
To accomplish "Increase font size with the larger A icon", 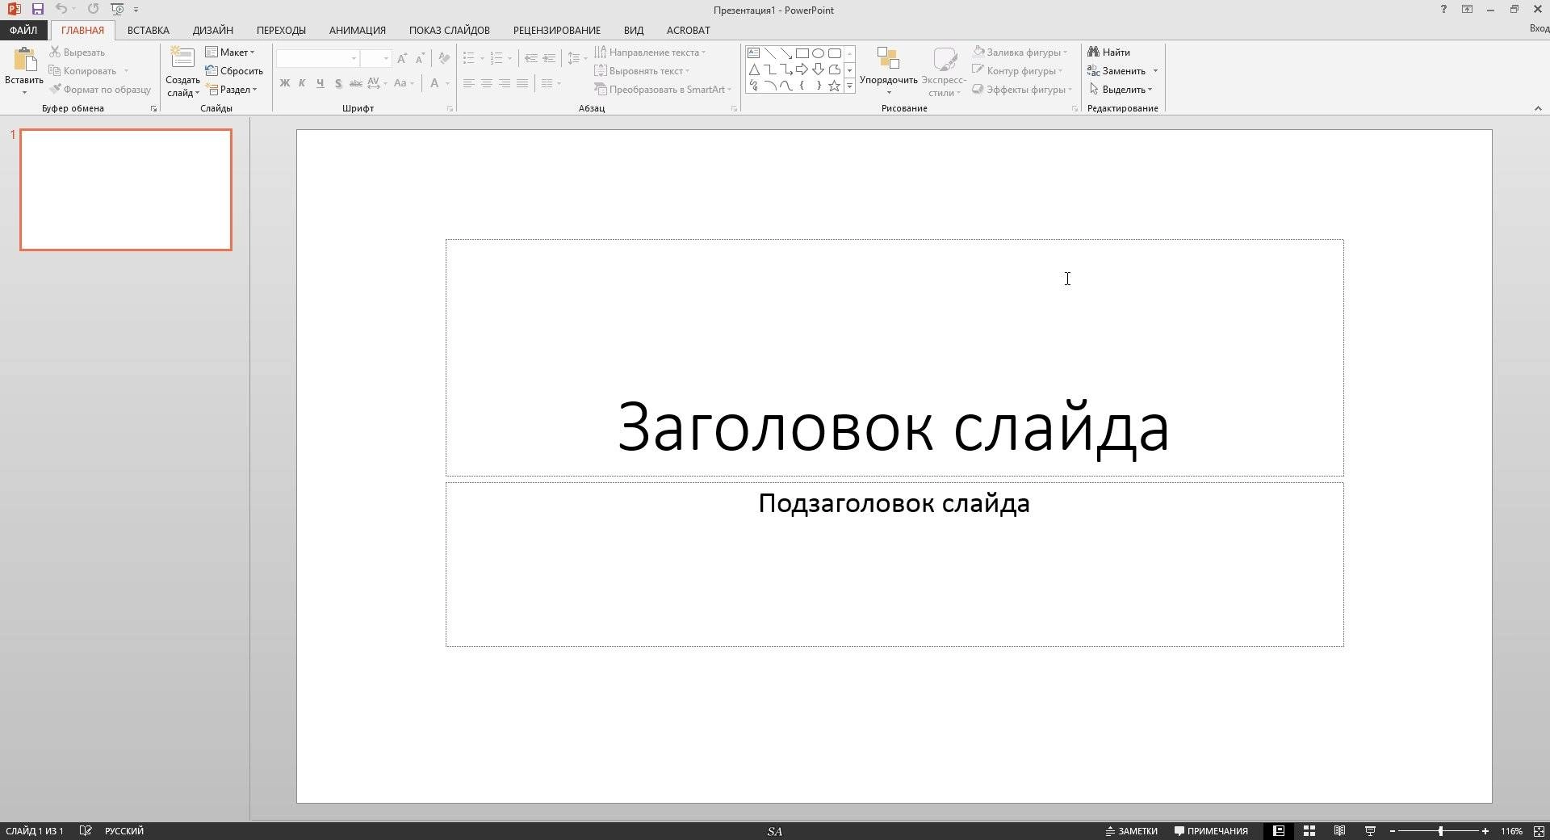I will (x=402, y=58).
